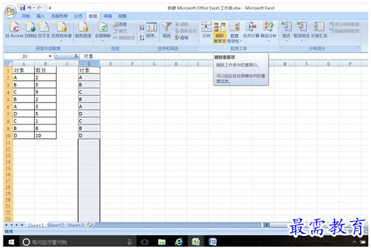
Task: Open the Undo history dropdown arrow
Action: [x=34, y=8]
